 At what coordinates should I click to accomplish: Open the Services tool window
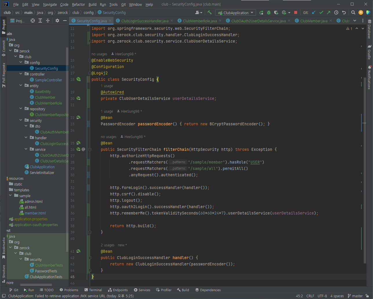[x=142, y=290]
